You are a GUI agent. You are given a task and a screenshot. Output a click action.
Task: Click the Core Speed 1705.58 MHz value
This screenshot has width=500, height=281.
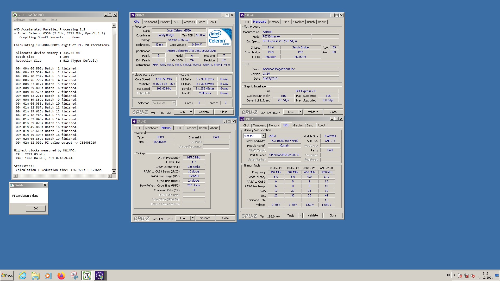[x=164, y=79]
